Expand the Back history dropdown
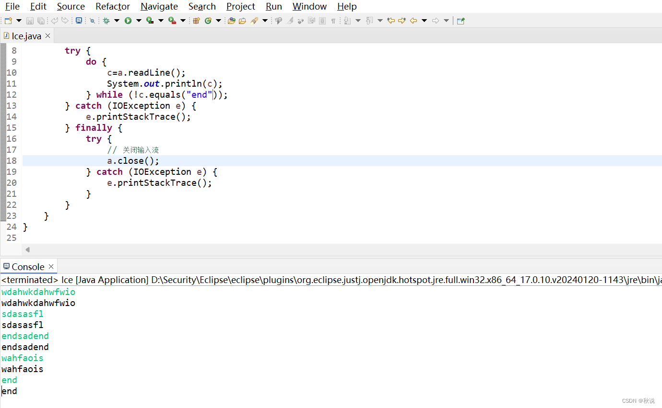The width and height of the screenshot is (662, 408). (424, 21)
